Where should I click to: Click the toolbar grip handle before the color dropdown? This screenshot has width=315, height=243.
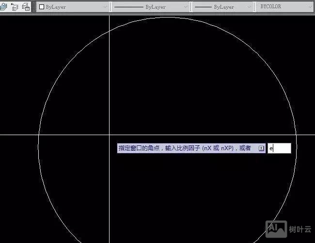pos(34,7)
